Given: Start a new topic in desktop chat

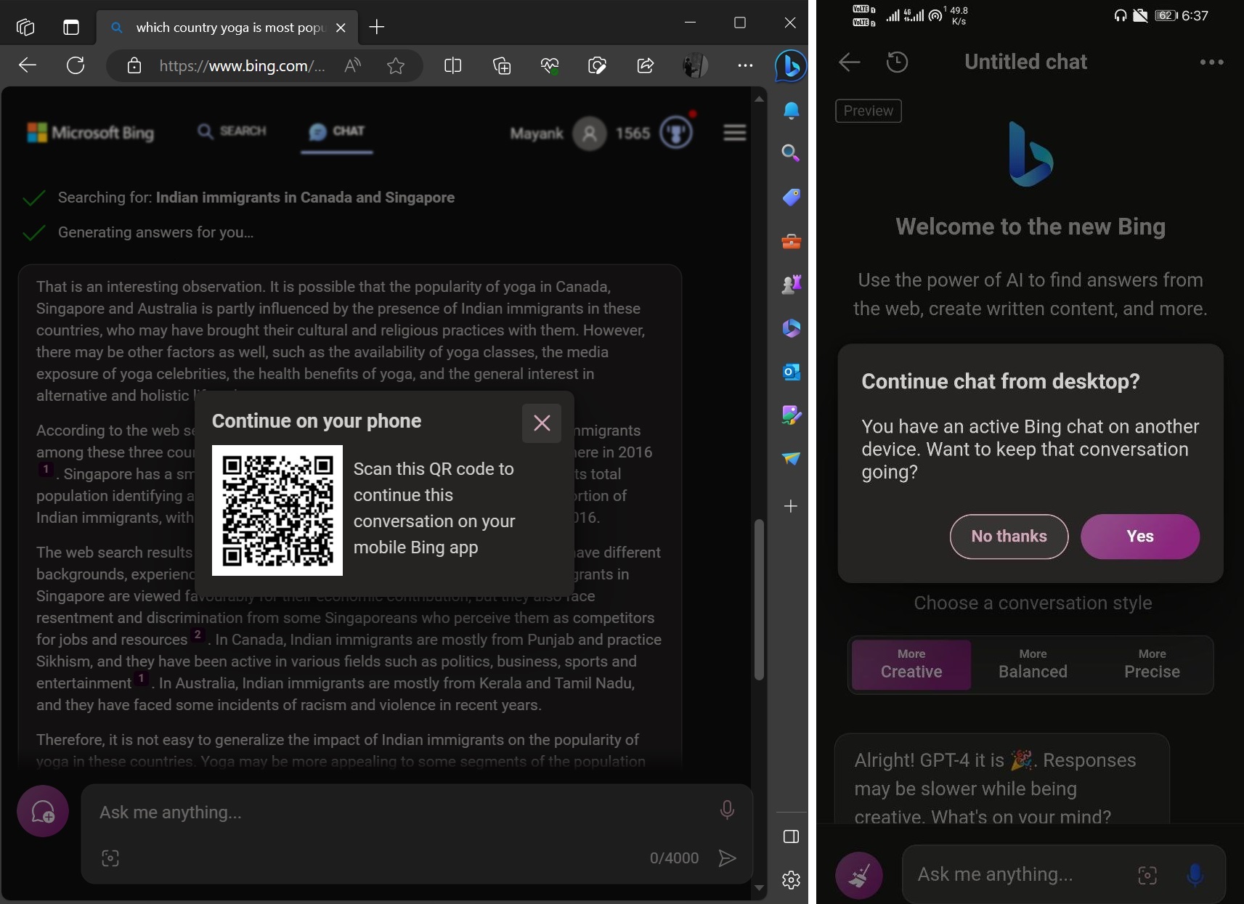Looking at the screenshot, I should pos(43,811).
